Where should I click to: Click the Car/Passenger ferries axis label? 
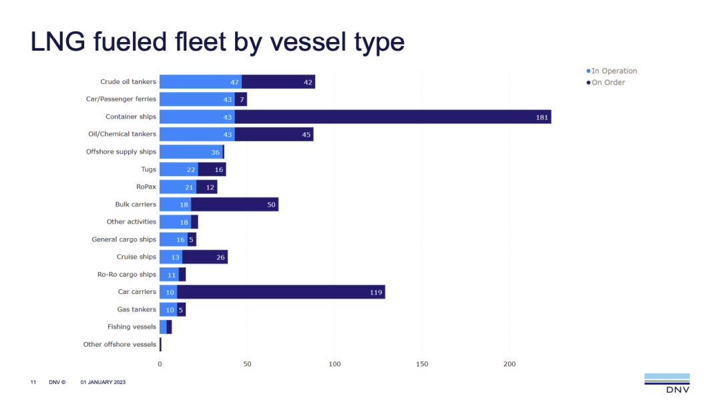[121, 99]
